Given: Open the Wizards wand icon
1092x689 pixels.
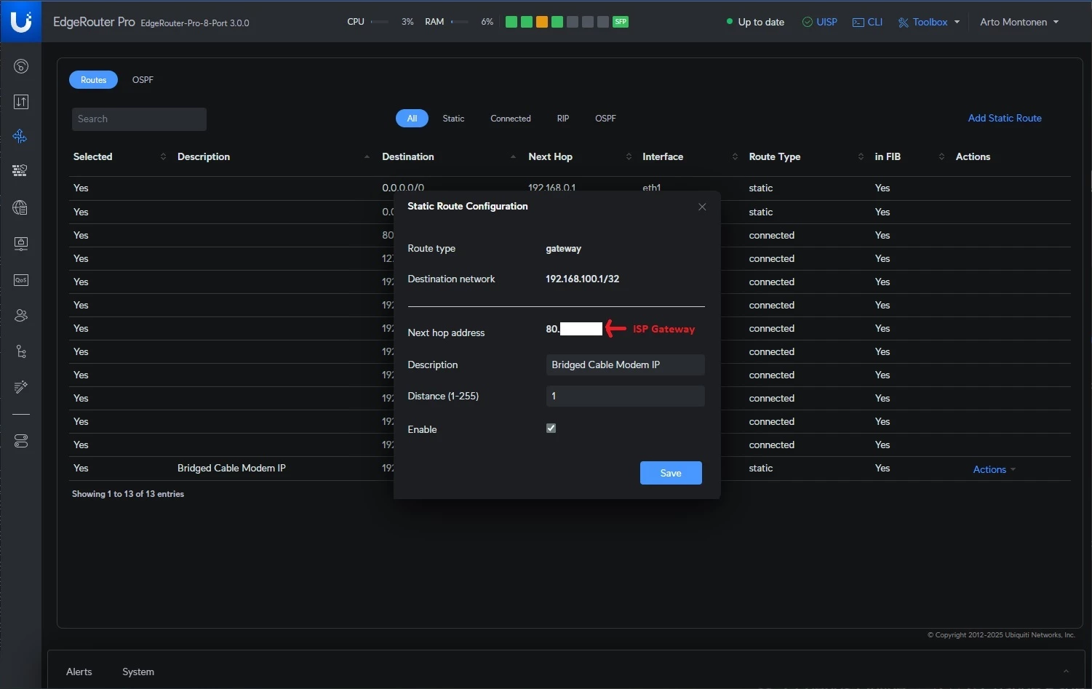Looking at the screenshot, I should 21,387.
